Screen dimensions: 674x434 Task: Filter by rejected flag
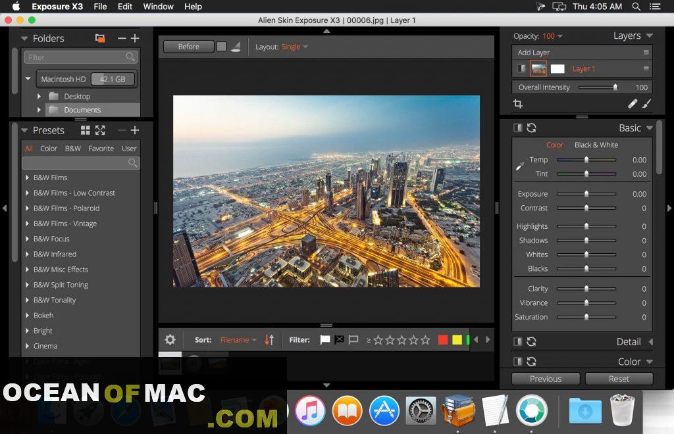point(339,339)
